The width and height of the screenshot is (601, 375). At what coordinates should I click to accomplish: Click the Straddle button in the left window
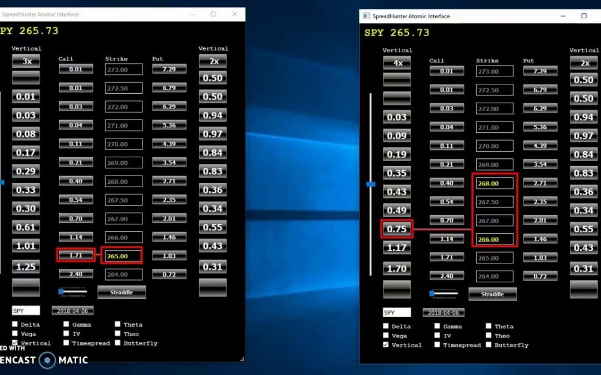(121, 292)
